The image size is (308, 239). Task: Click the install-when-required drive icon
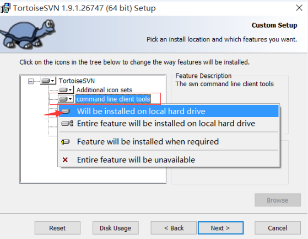coord(66,142)
